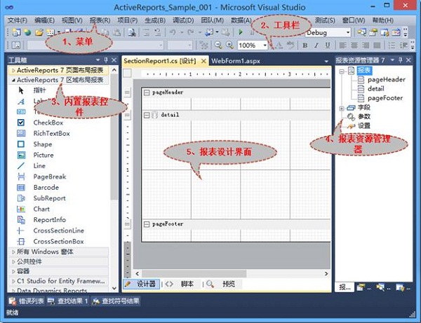Expand 公共控件 toolbox group

13,261
